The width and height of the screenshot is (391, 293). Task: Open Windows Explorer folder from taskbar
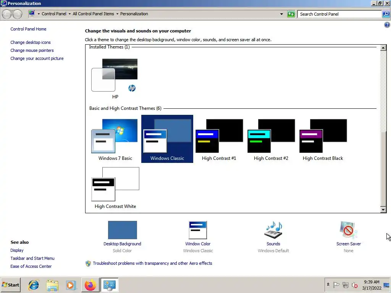click(52, 285)
